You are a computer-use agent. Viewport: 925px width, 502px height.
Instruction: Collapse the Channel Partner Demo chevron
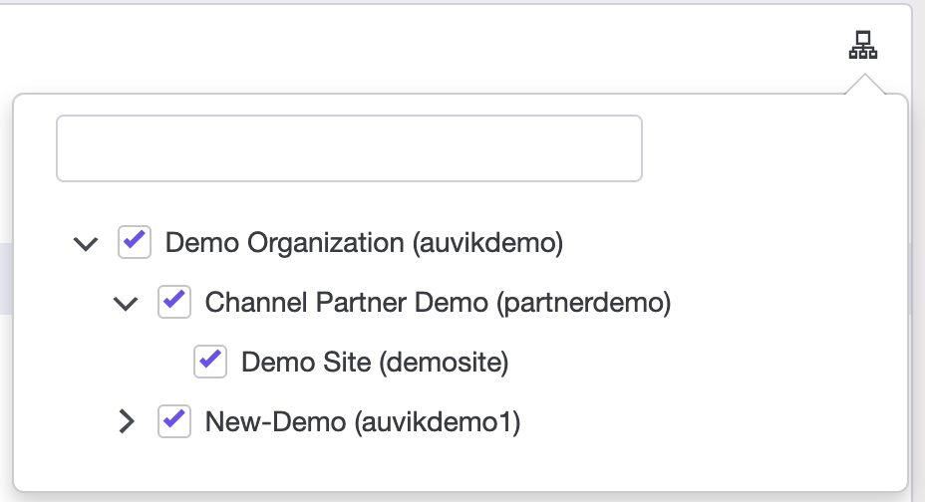(126, 304)
